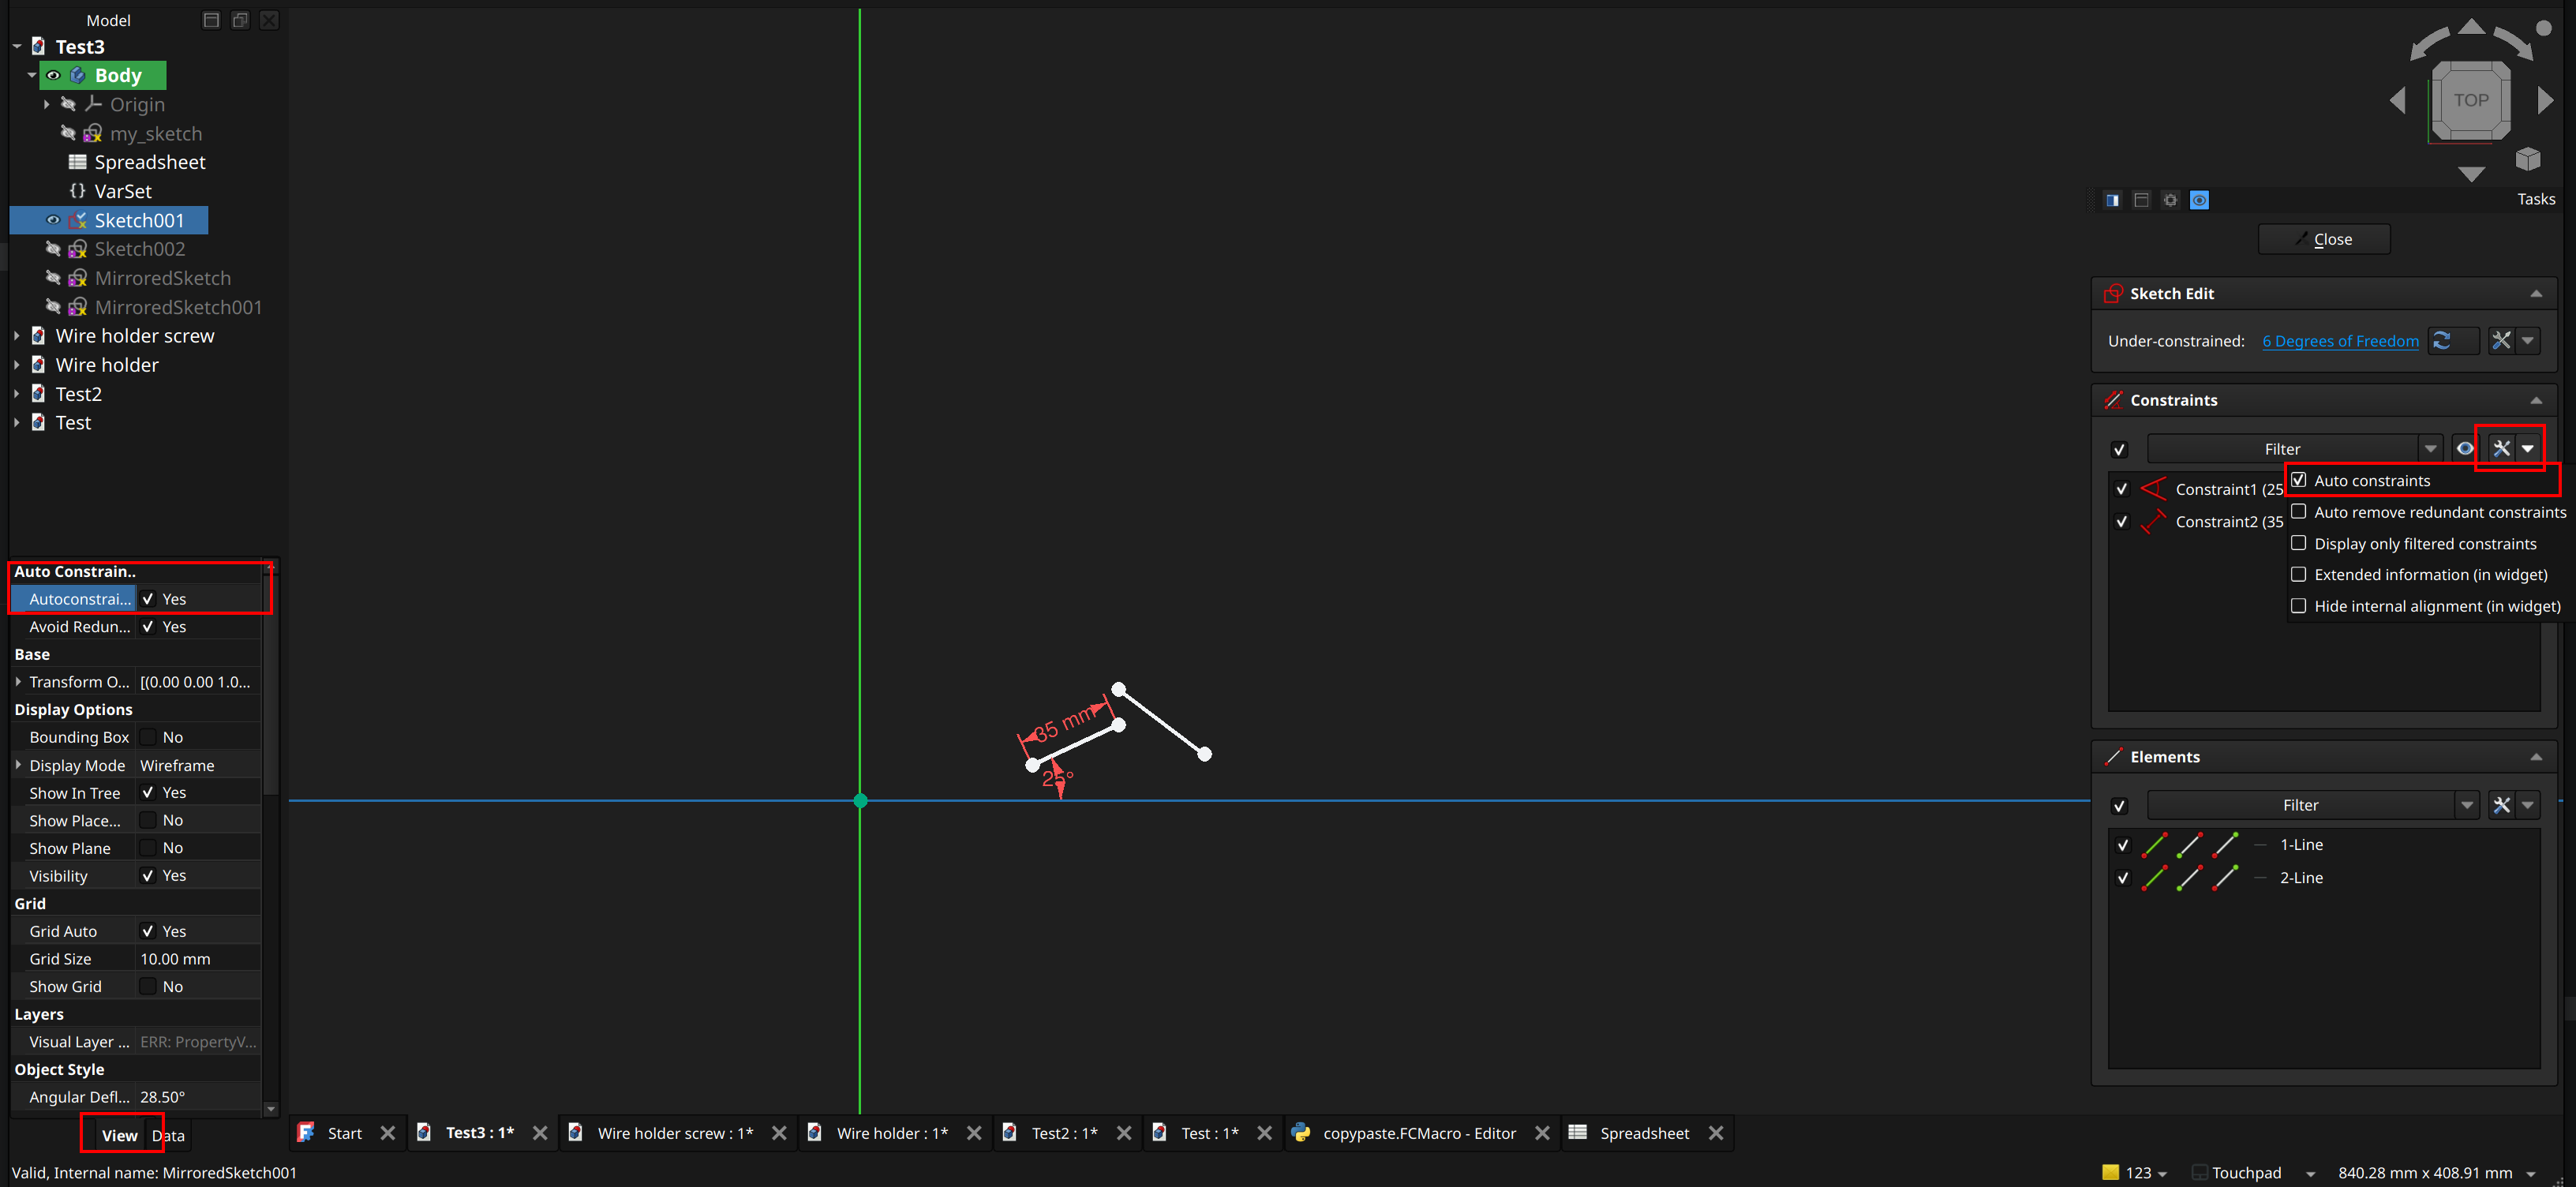
Task: Expand the Transform Origin property
Action: point(18,682)
